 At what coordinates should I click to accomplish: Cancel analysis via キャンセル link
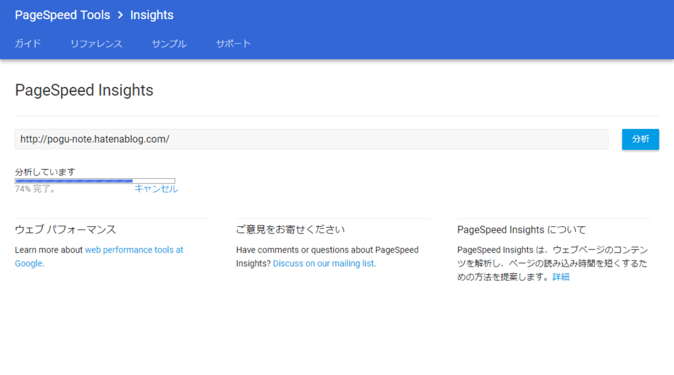pyautogui.click(x=155, y=189)
